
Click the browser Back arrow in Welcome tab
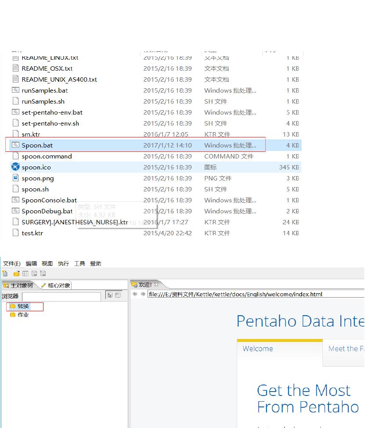point(135,294)
